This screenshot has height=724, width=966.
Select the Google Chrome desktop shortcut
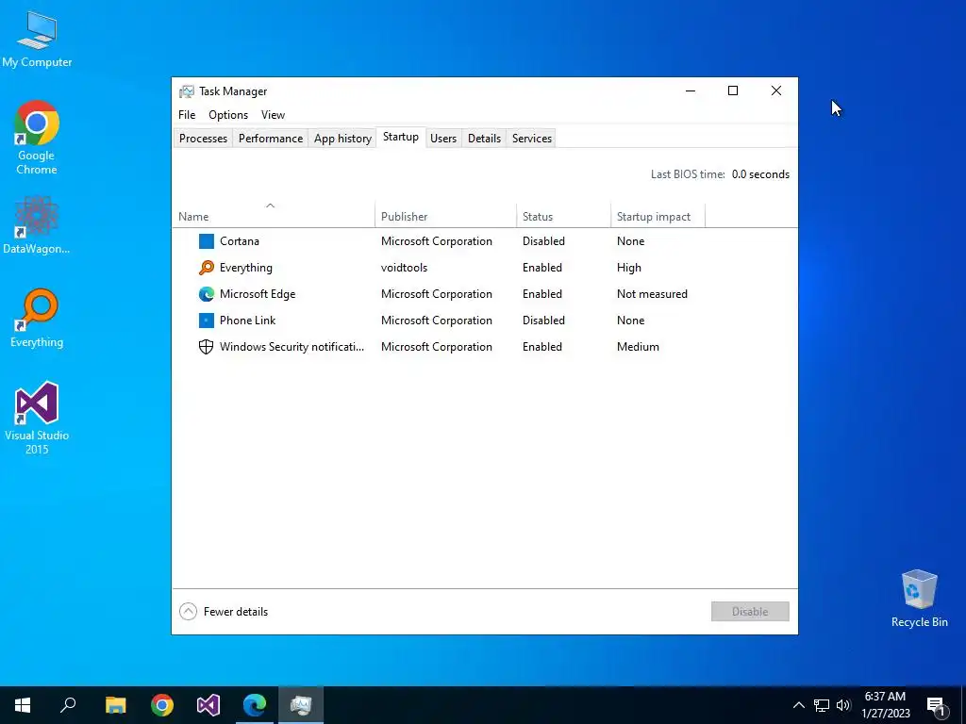[x=37, y=138]
